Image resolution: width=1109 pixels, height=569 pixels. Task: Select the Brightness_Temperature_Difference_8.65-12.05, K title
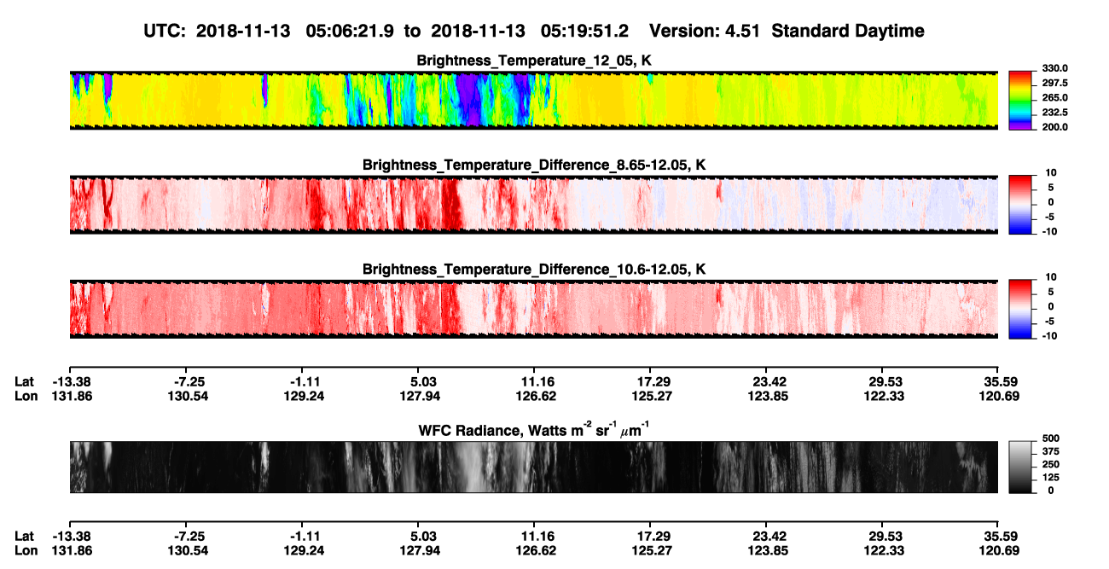pos(534,165)
